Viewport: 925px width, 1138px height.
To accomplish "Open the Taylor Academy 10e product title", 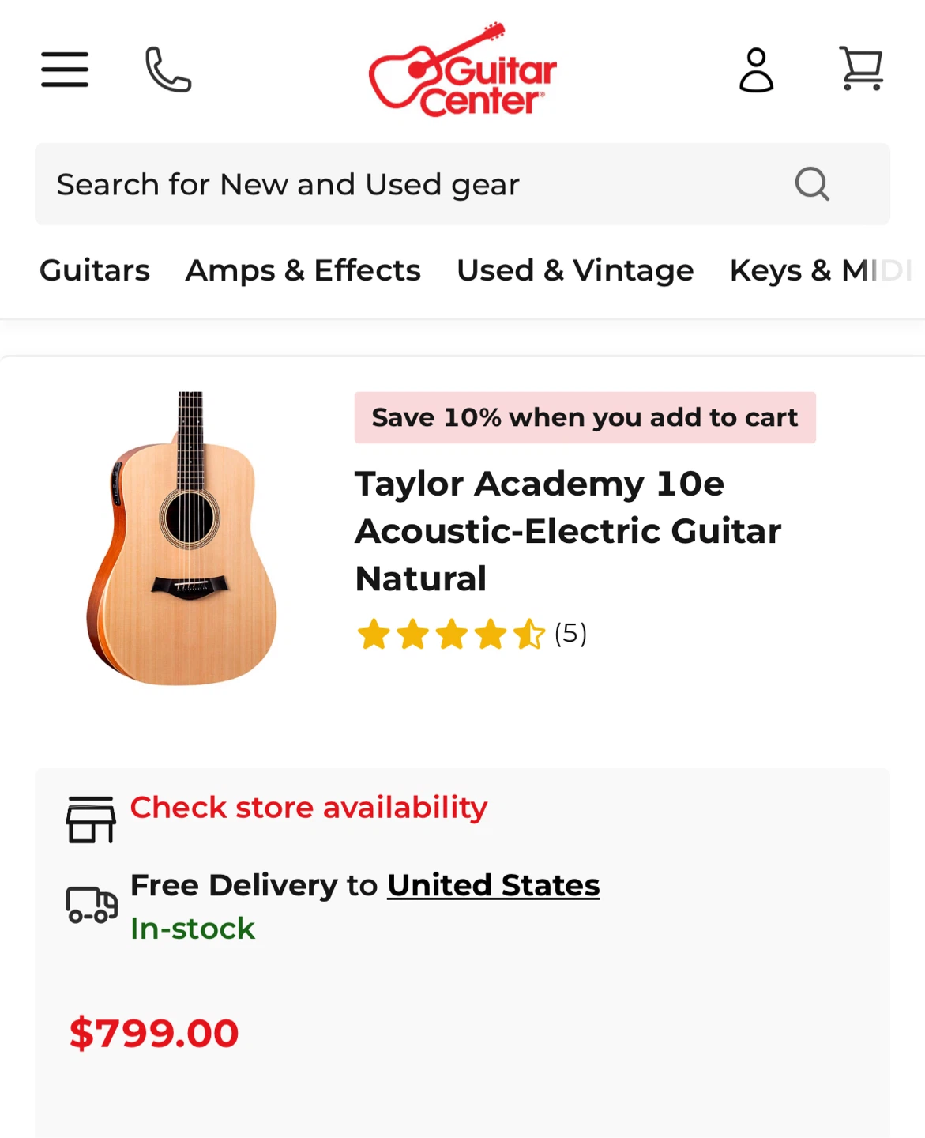I will click(x=567, y=530).
